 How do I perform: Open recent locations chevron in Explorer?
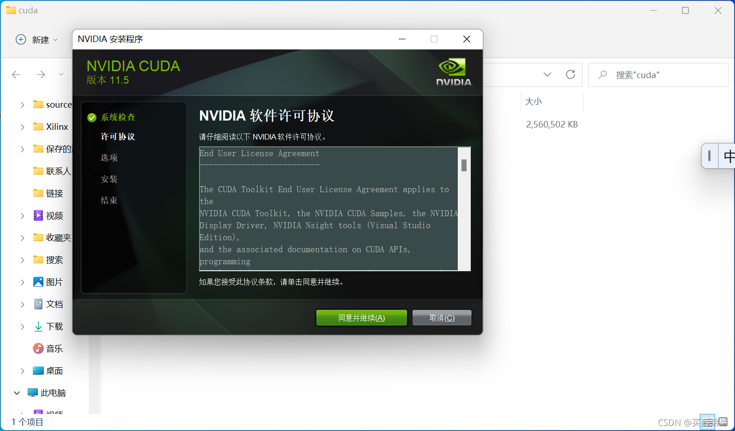tap(61, 74)
